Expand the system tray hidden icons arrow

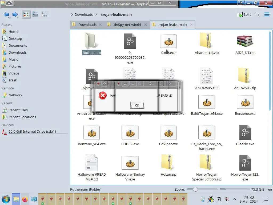234,199
